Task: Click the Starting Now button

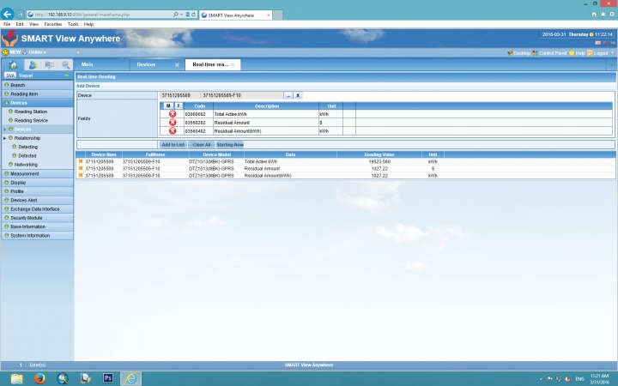Action: (x=230, y=145)
